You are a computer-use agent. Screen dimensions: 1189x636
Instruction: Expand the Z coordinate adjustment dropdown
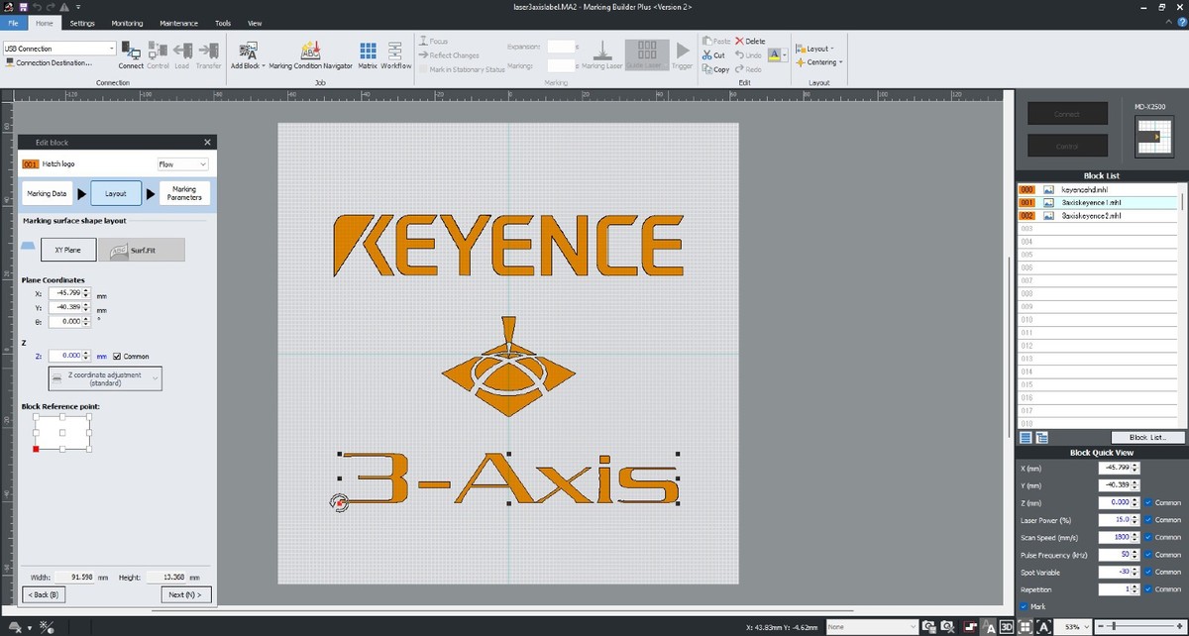[x=104, y=378]
